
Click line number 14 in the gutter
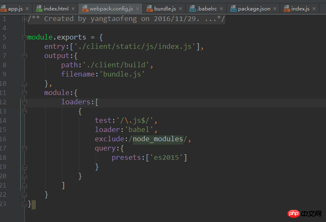4,120
